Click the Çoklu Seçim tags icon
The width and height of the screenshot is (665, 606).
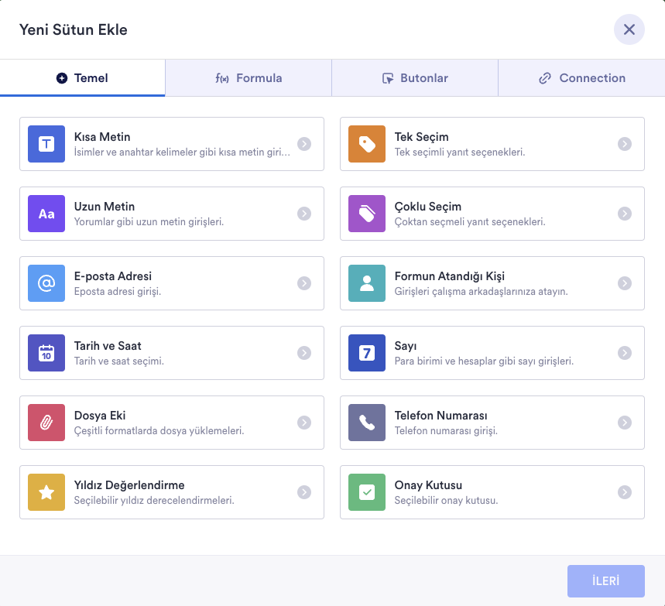(367, 214)
